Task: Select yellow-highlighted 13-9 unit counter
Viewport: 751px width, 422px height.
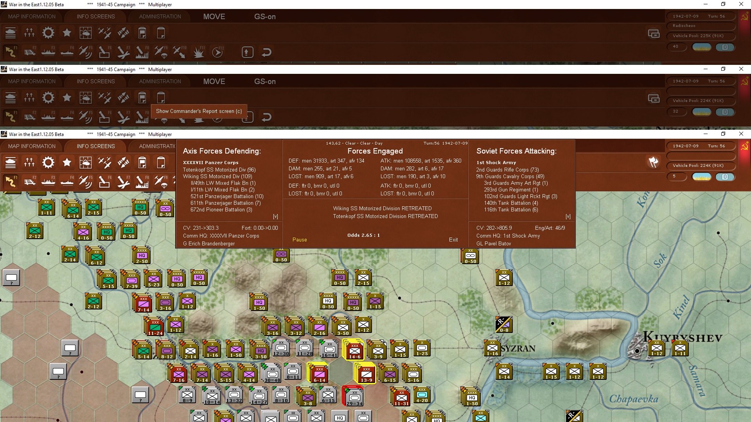Action: pyautogui.click(x=366, y=373)
